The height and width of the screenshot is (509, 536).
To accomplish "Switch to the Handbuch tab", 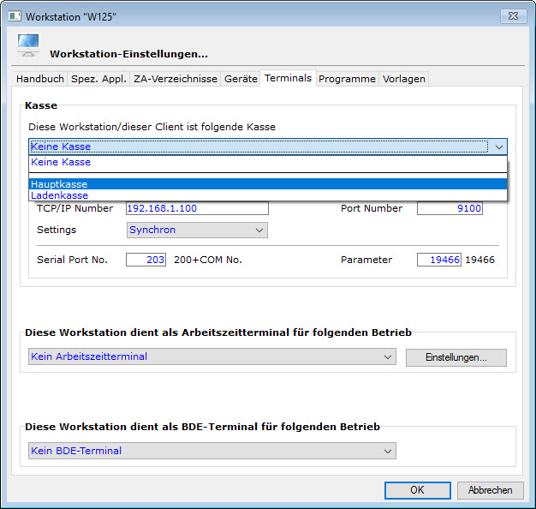I will 40,79.
